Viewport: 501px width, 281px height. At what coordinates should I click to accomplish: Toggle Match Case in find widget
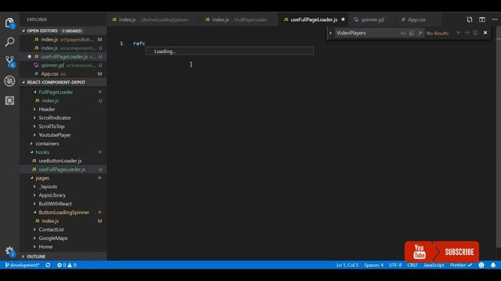403,33
